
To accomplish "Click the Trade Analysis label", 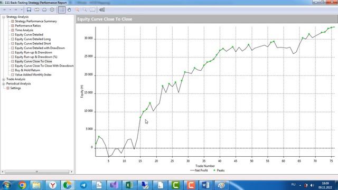I will pyautogui.click(x=16, y=79).
